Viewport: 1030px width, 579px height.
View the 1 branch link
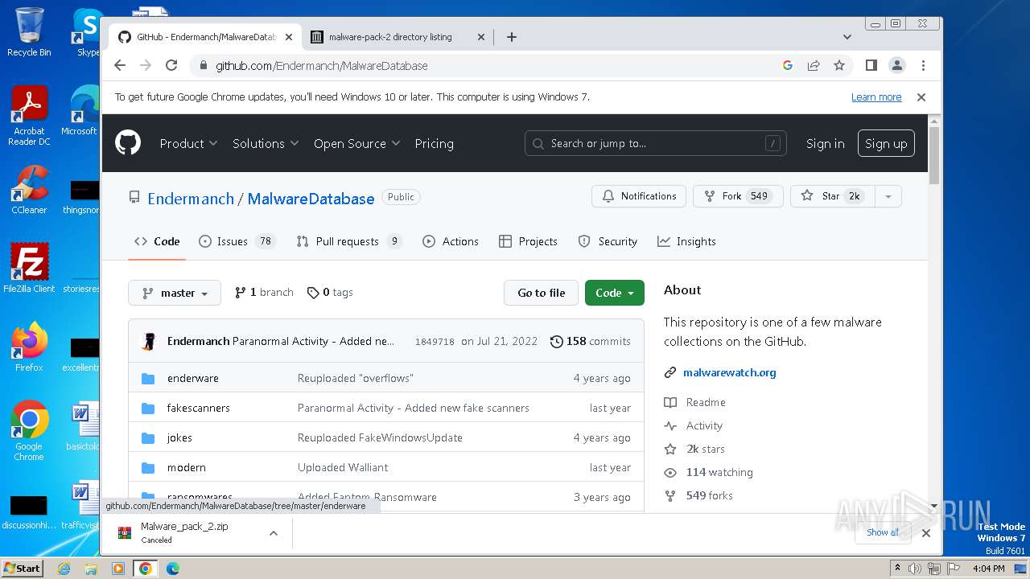264,293
